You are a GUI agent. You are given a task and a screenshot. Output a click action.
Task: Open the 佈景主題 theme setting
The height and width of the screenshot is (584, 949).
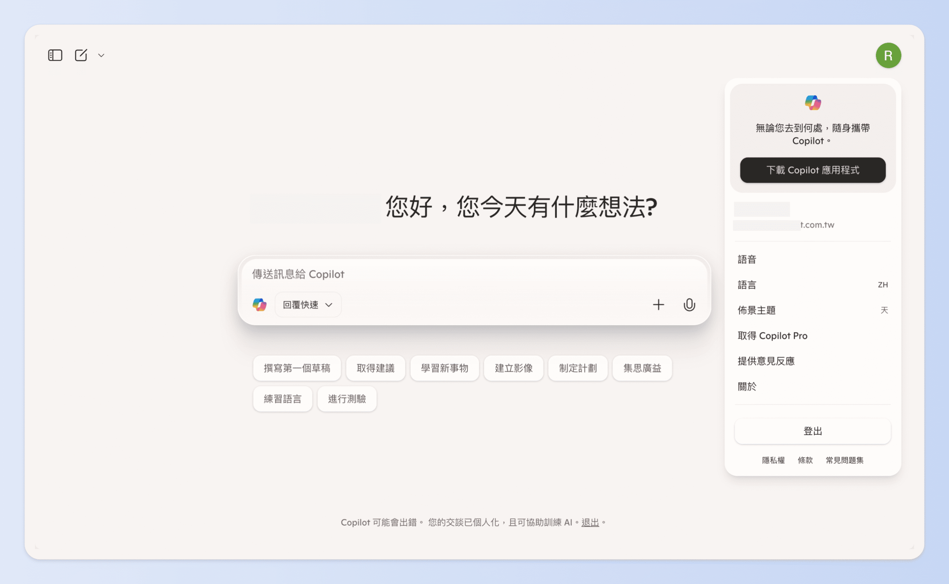813,310
